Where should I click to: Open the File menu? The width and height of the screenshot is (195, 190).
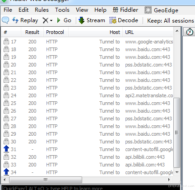tap(8, 10)
